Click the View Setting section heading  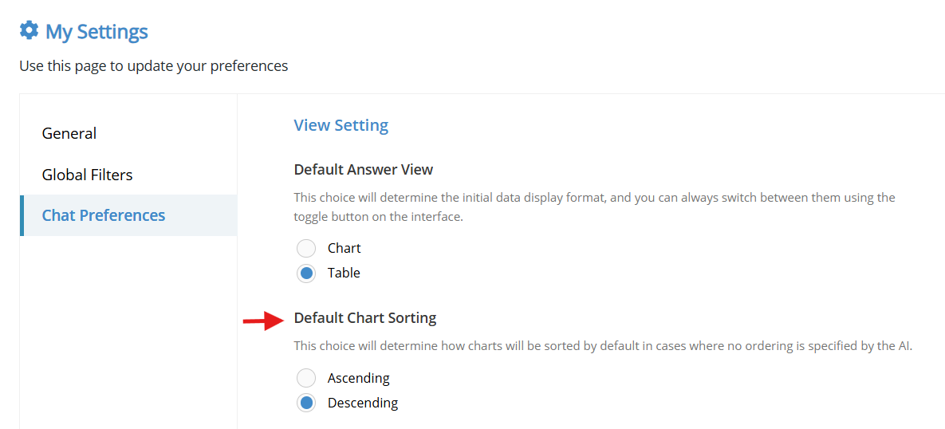[x=341, y=125]
